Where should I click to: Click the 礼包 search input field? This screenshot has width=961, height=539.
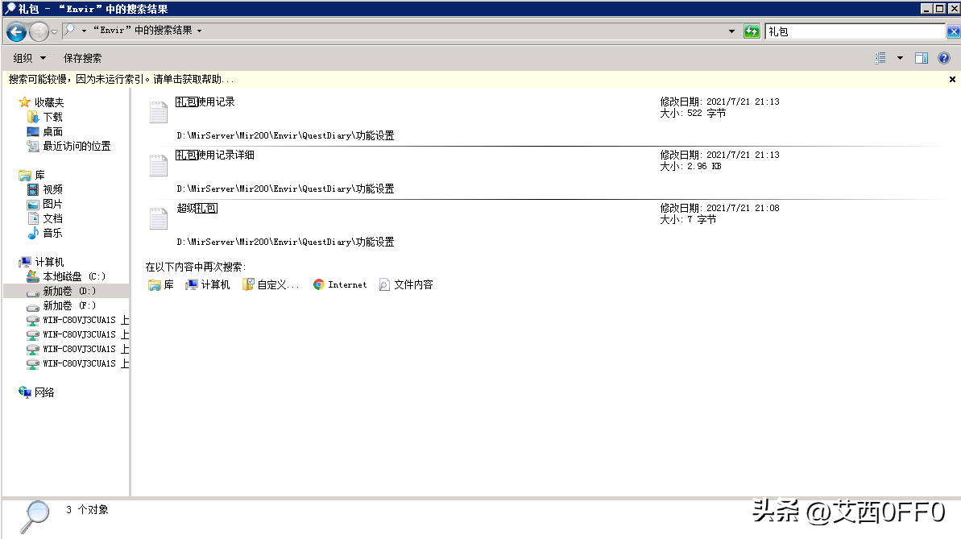[852, 31]
